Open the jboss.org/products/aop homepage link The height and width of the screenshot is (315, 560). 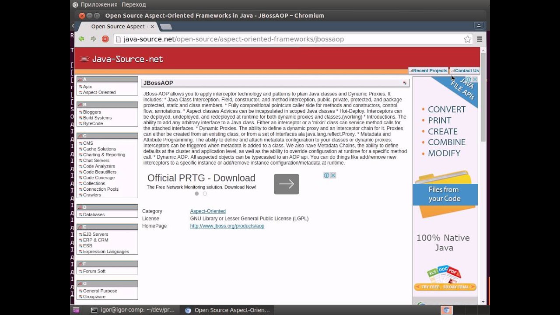(x=227, y=226)
